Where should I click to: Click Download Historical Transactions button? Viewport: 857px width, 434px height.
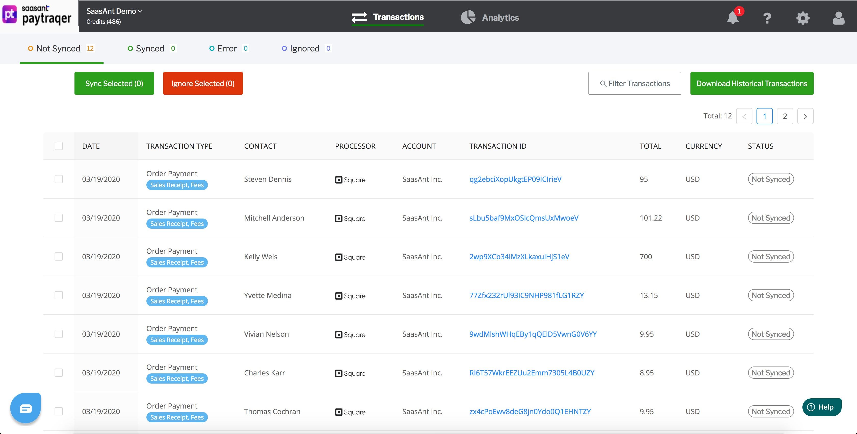(x=752, y=83)
